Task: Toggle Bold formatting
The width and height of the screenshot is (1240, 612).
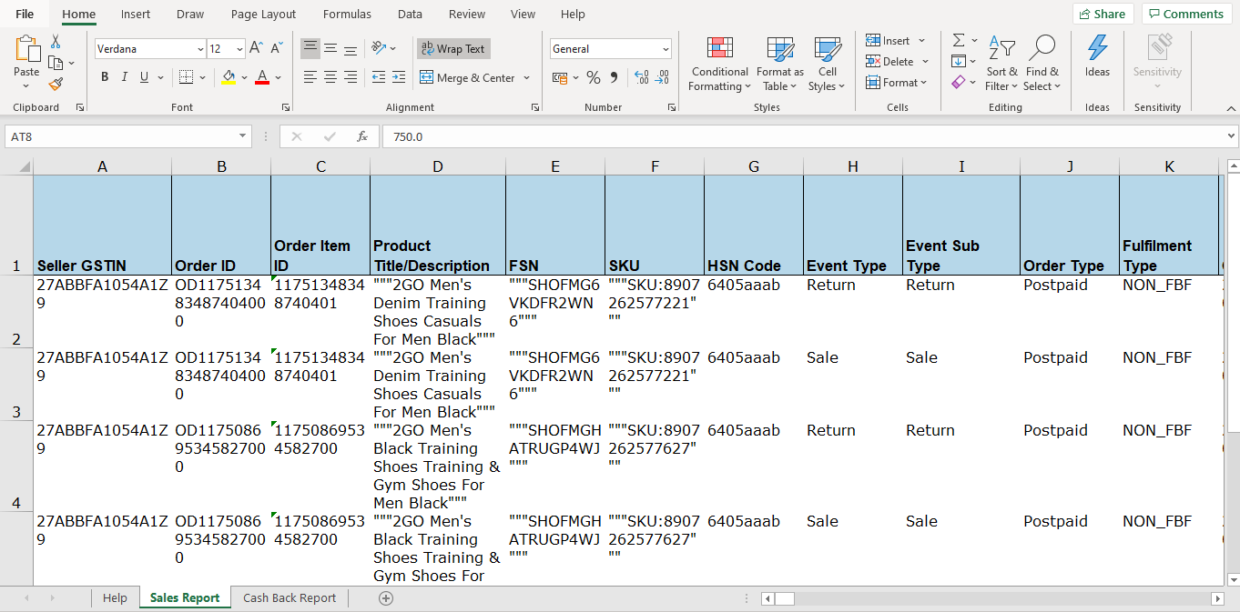Action: click(105, 77)
